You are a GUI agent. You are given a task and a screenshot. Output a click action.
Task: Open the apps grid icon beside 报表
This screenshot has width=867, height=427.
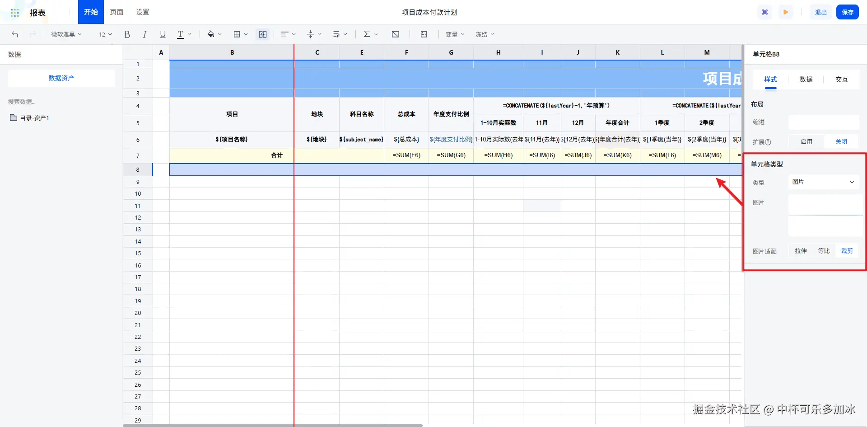(15, 13)
